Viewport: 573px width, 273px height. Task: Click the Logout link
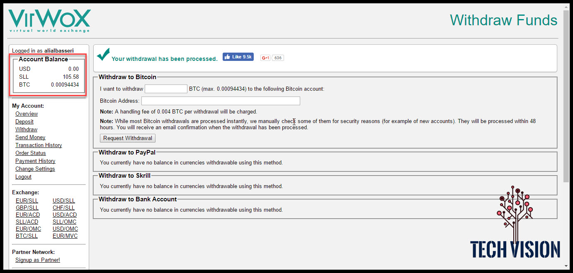[x=23, y=176]
